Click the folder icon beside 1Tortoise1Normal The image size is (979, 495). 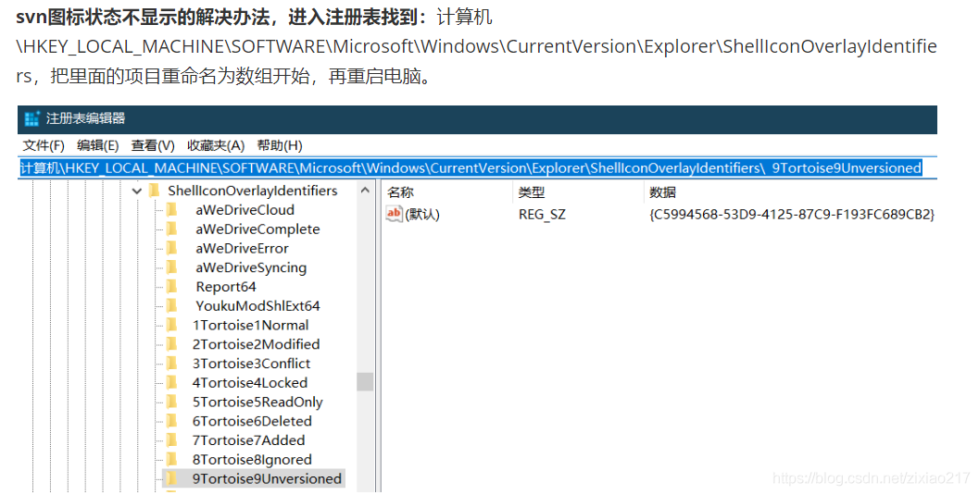coord(171,325)
